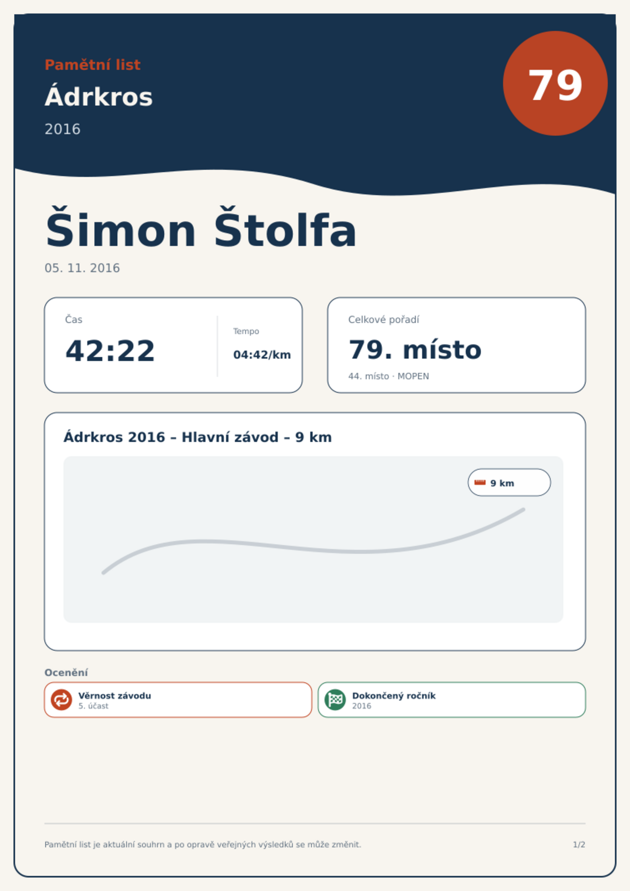
Task: Click the checkered flag finish icon
Action: tap(335, 699)
